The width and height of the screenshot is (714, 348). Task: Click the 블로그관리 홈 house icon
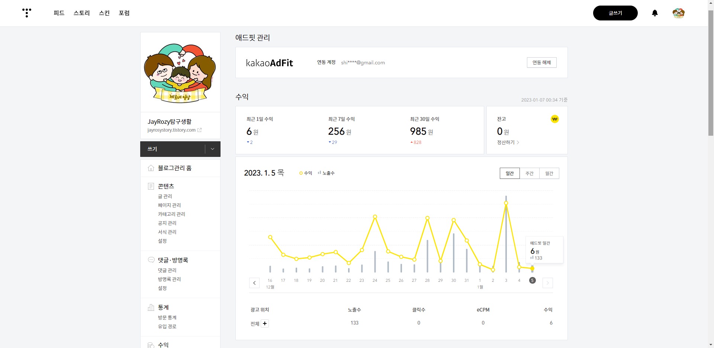[151, 168]
